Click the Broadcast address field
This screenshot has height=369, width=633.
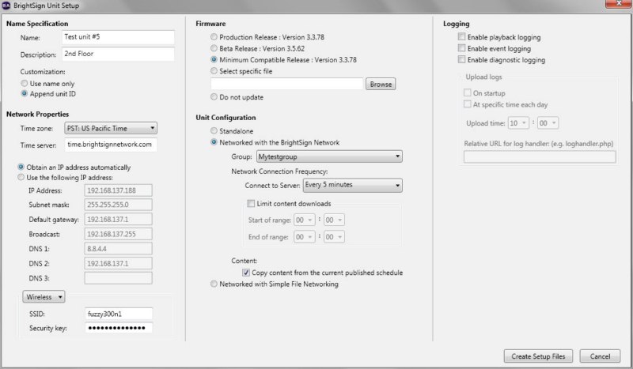pos(118,234)
